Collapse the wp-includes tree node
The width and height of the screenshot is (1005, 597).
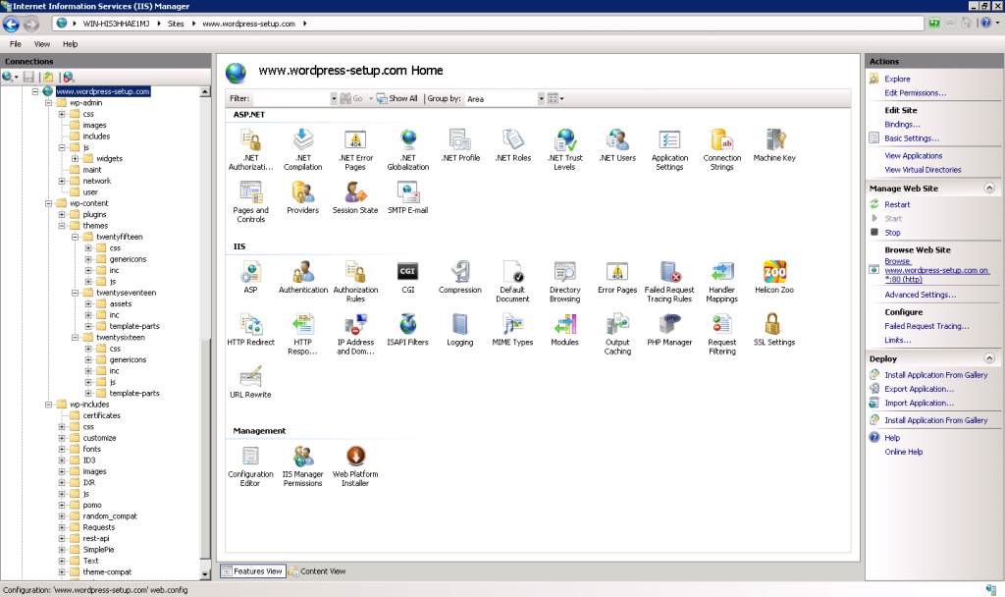[x=49, y=405]
